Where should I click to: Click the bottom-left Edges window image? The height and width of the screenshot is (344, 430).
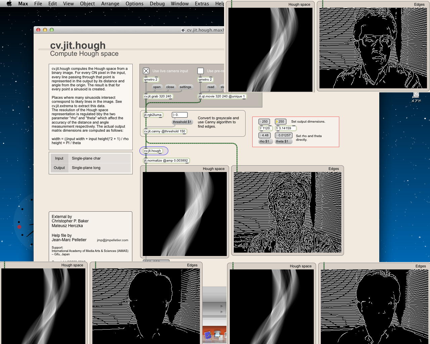pyautogui.click(x=146, y=306)
